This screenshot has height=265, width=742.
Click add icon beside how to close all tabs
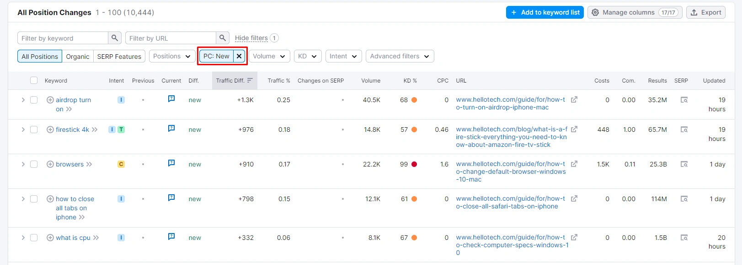50,199
